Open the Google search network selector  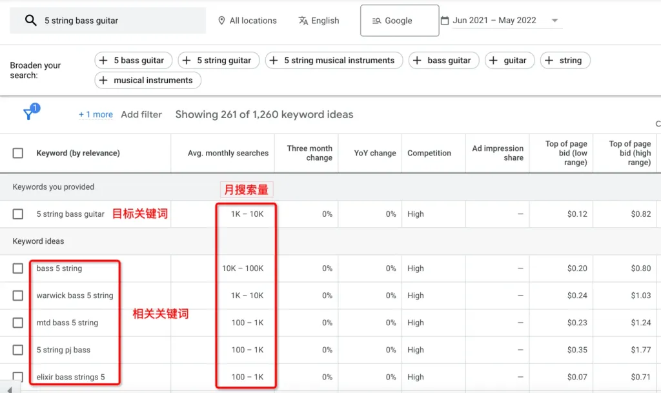[x=399, y=21]
